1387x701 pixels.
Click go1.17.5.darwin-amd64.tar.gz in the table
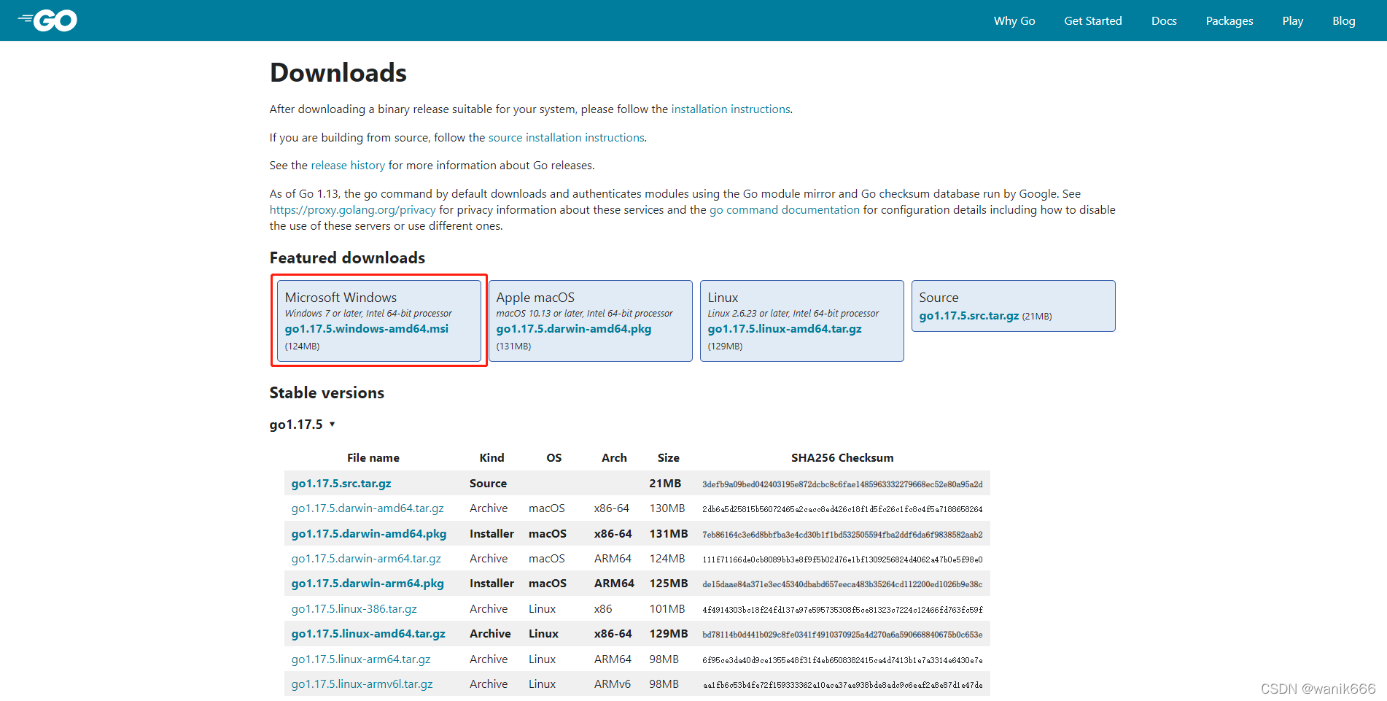click(x=368, y=508)
